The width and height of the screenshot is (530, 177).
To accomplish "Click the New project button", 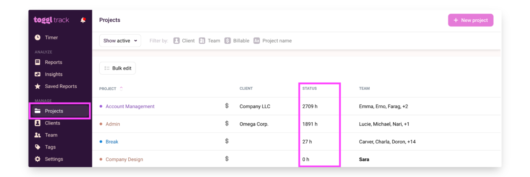I will pos(471,20).
